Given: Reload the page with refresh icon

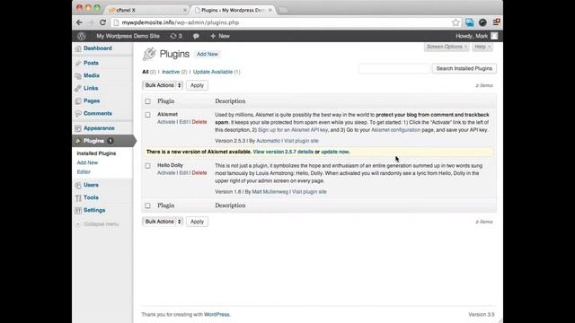Looking at the screenshot, I should tap(102, 22).
